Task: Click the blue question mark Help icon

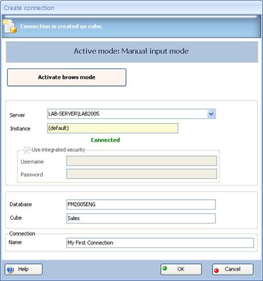Action: pyautogui.click(x=10, y=269)
